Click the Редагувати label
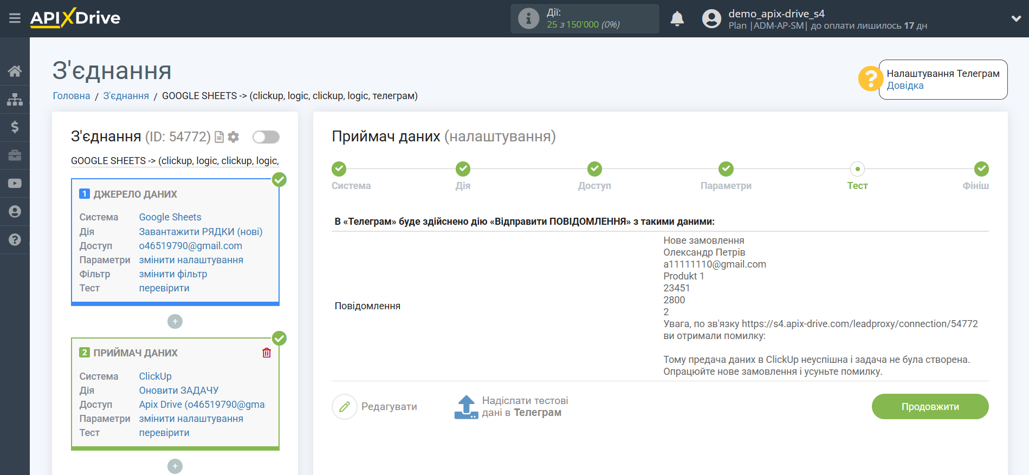This screenshot has width=1029, height=475. pyautogui.click(x=389, y=407)
